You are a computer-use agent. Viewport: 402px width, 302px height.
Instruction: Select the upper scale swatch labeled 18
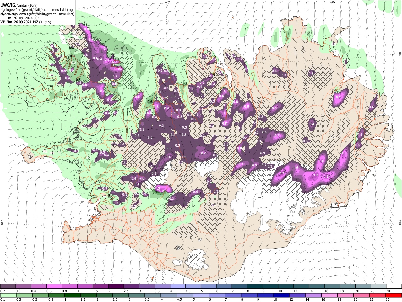347,287
